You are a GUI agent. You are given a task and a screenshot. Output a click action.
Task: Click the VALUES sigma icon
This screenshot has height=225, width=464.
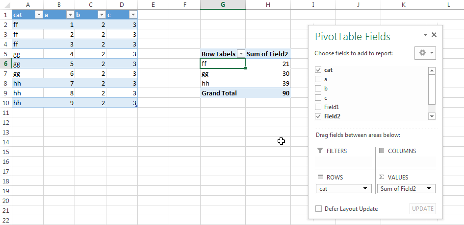click(x=382, y=177)
